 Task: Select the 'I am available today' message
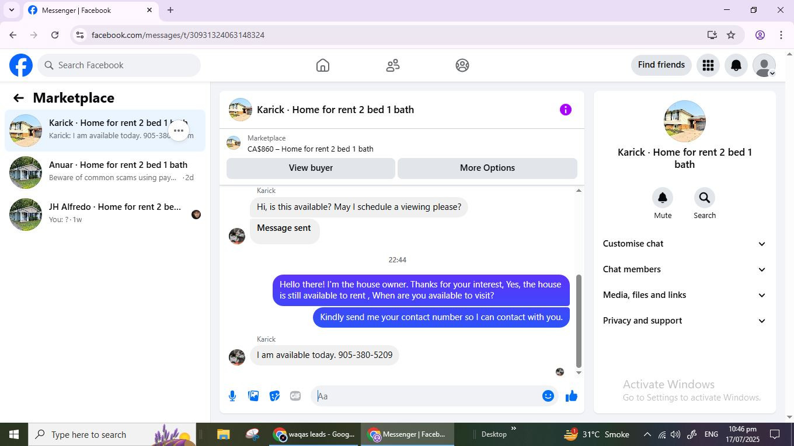pos(325,355)
